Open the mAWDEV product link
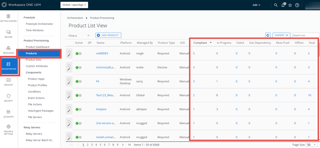320x148 pixels. tap(102, 54)
